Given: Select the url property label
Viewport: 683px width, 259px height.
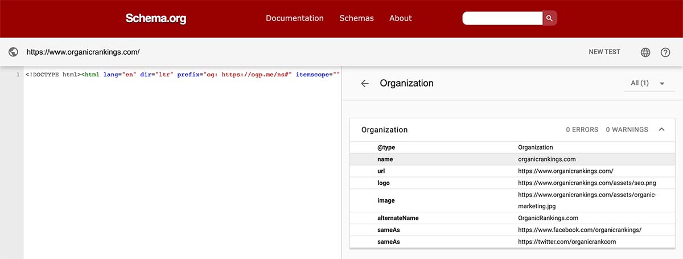Looking at the screenshot, I should [x=381, y=171].
